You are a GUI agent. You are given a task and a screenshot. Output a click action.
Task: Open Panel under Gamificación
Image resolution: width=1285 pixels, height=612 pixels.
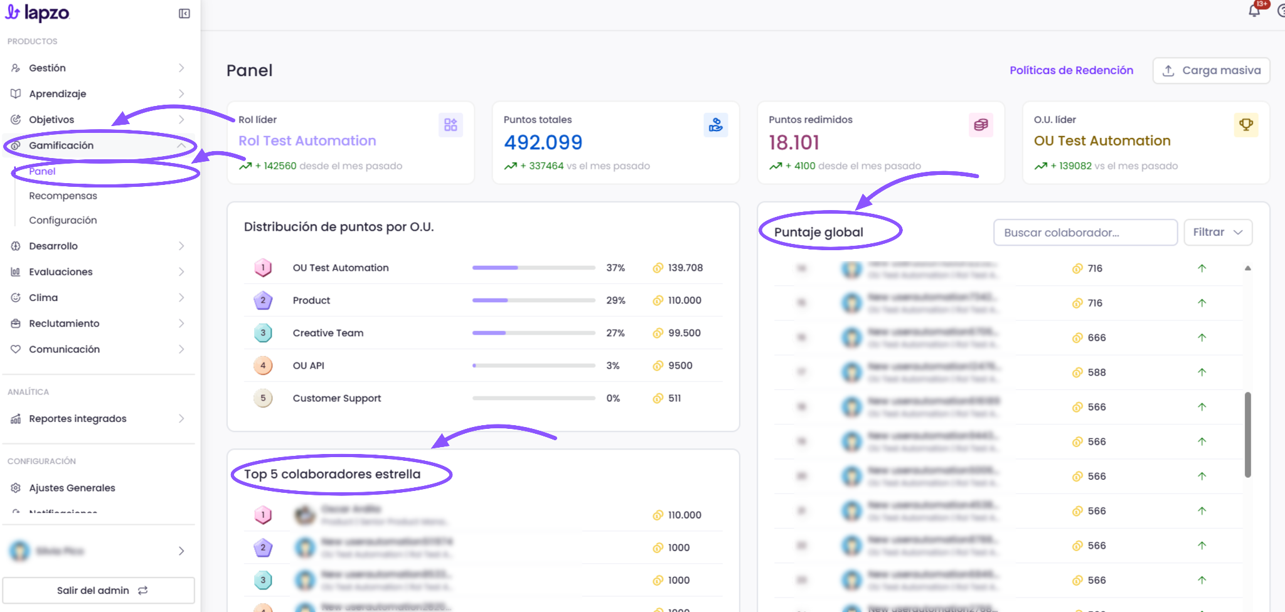pyautogui.click(x=42, y=171)
